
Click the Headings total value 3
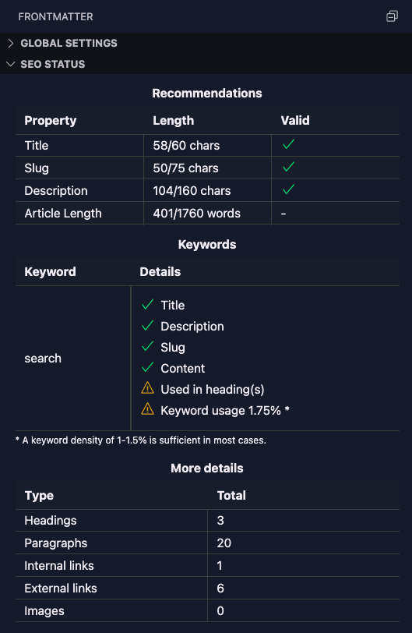[220, 521]
